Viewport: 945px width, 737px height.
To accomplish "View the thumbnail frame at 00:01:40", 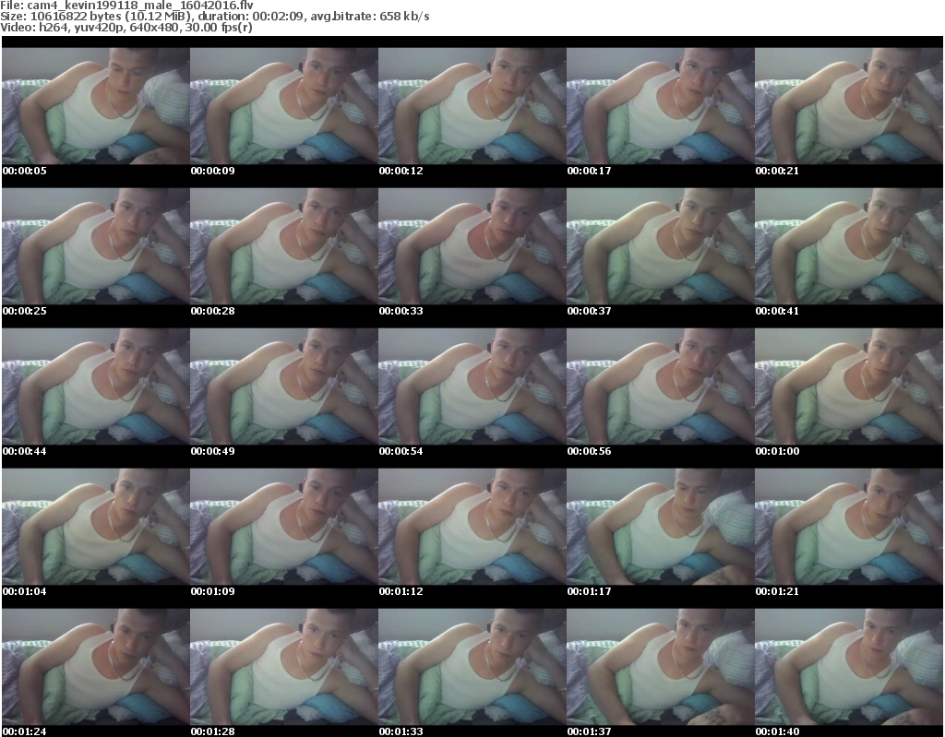I will click(849, 667).
